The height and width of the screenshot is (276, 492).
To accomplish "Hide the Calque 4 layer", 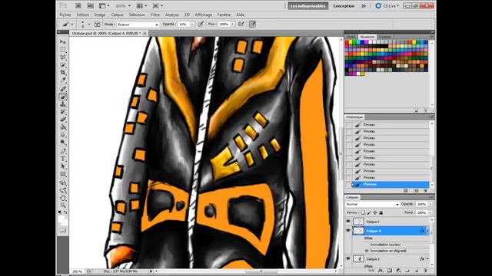I will (x=348, y=231).
